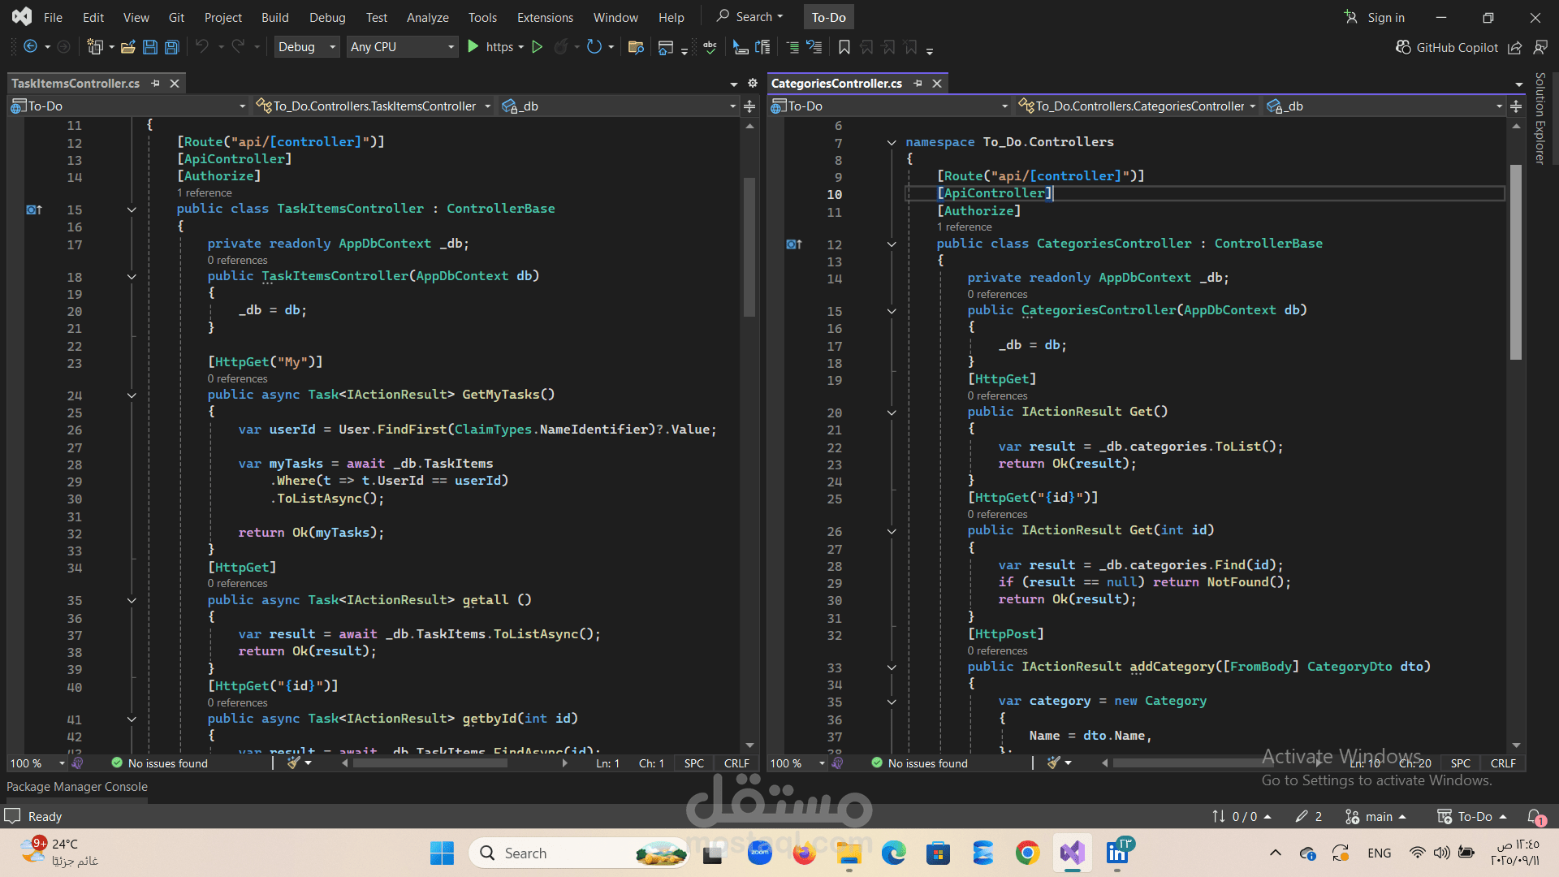Start without debugging using the outline play icon
The width and height of the screenshot is (1559, 877).
(x=537, y=47)
